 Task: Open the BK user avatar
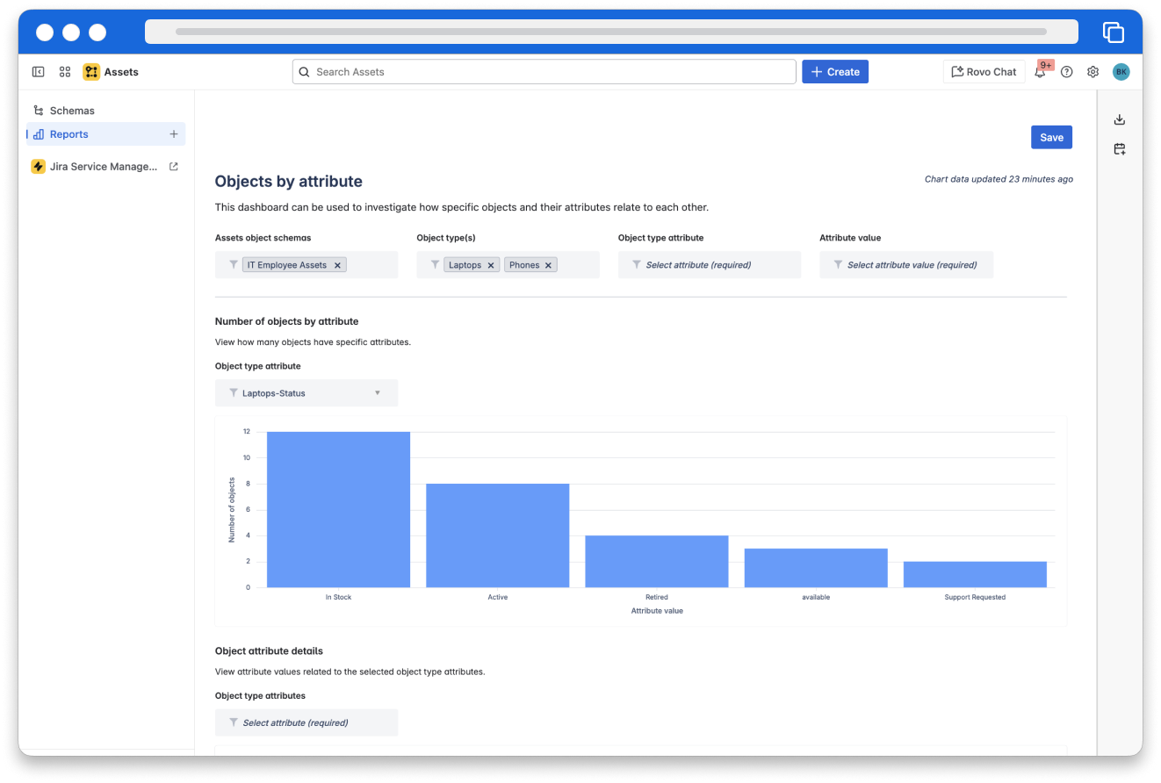tap(1121, 72)
